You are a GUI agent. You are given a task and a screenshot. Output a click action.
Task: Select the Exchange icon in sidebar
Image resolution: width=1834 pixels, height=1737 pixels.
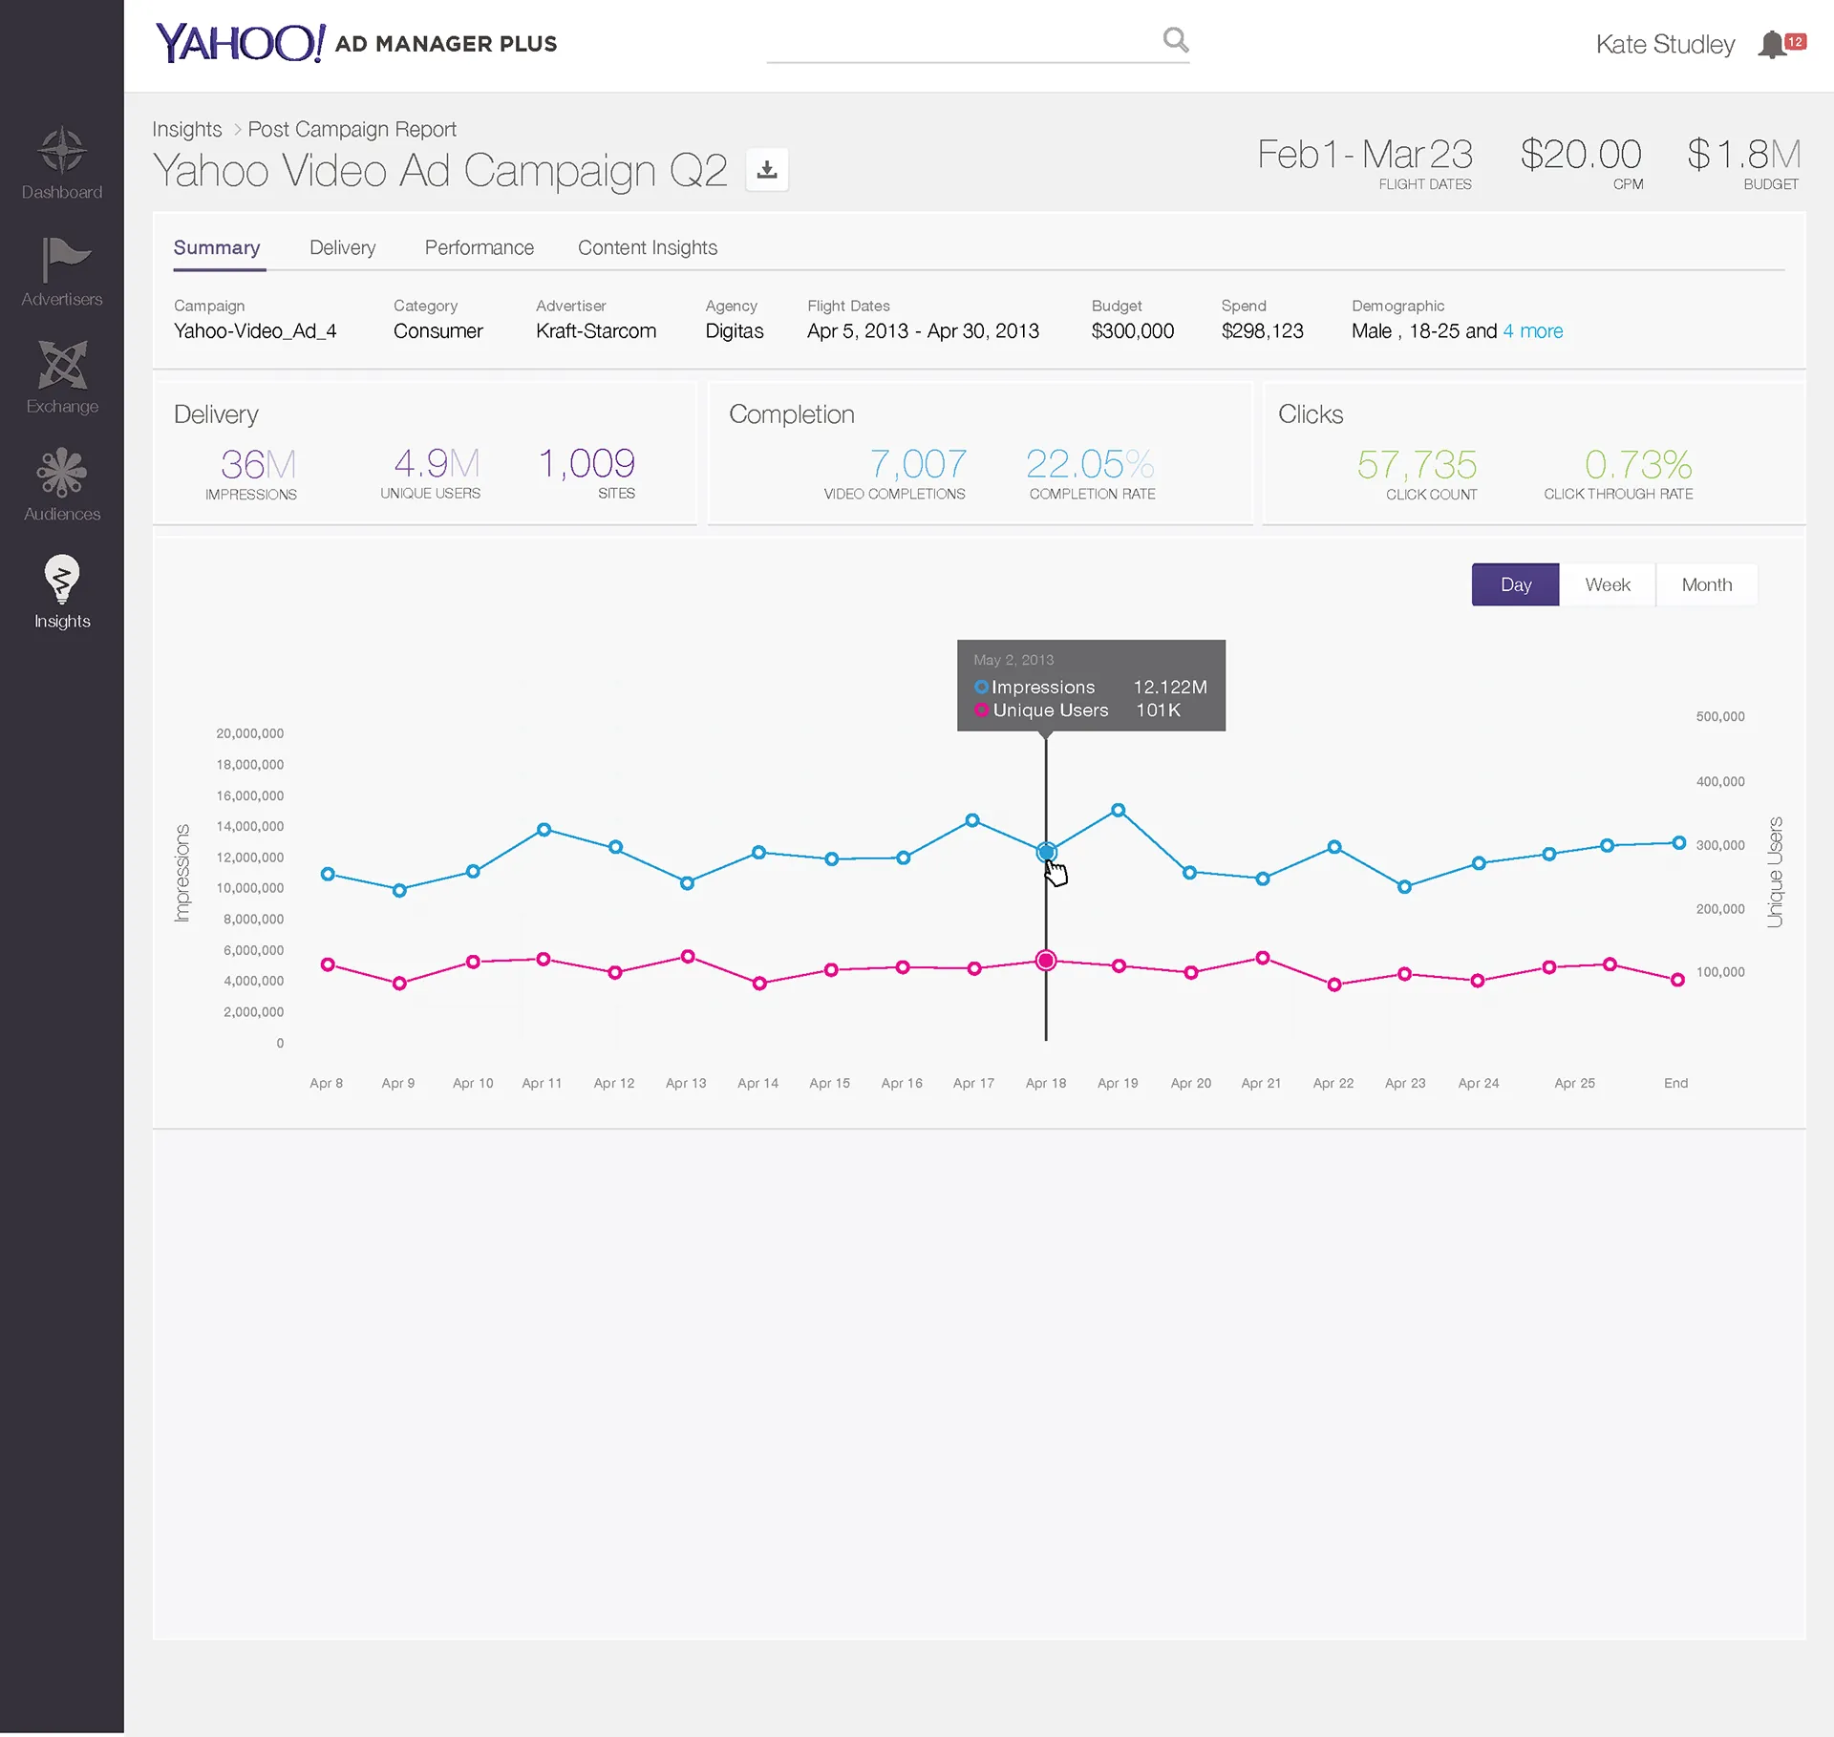62,365
